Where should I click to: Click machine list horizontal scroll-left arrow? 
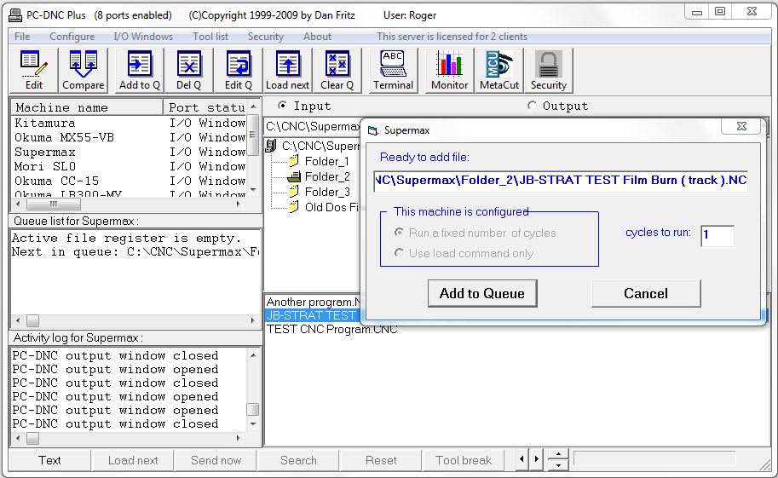[19, 204]
